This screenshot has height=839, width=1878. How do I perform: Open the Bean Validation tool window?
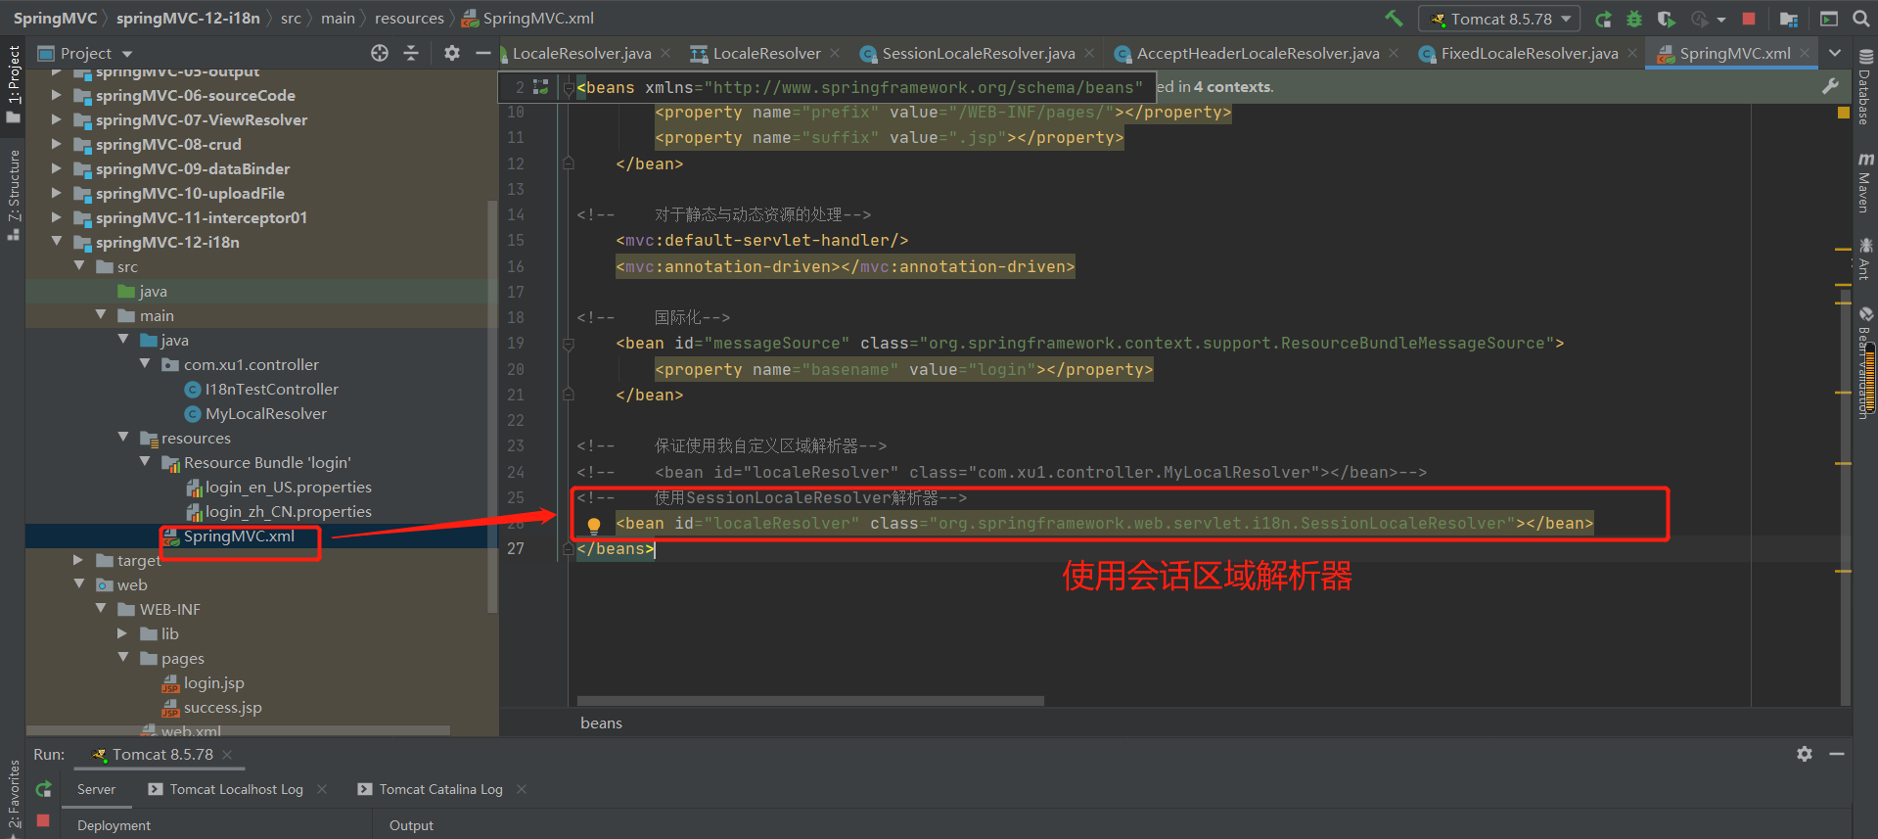click(x=1865, y=362)
